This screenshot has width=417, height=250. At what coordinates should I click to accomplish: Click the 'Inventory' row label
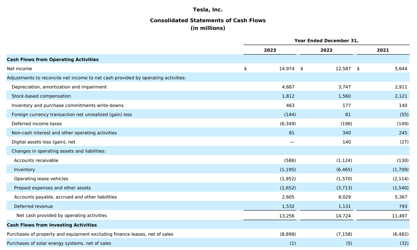click(24, 170)
